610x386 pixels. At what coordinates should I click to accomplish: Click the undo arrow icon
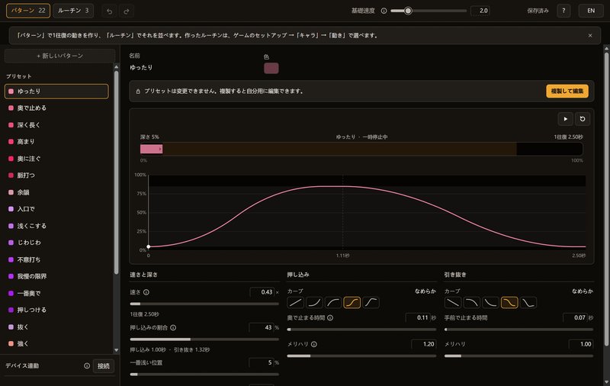(x=109, y=11)
